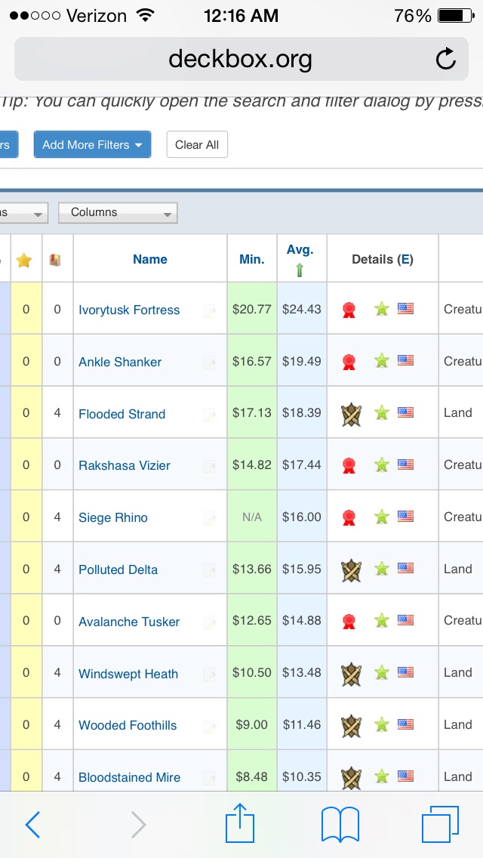Open the Rakshasa Vizier card link
This screenshot has height=858, width=483.
125,466
